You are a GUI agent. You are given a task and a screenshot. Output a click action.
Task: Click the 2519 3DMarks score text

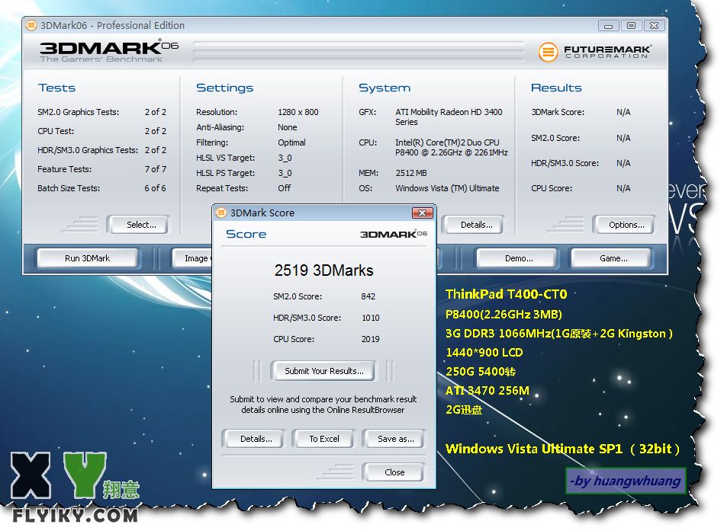[323, 270]
